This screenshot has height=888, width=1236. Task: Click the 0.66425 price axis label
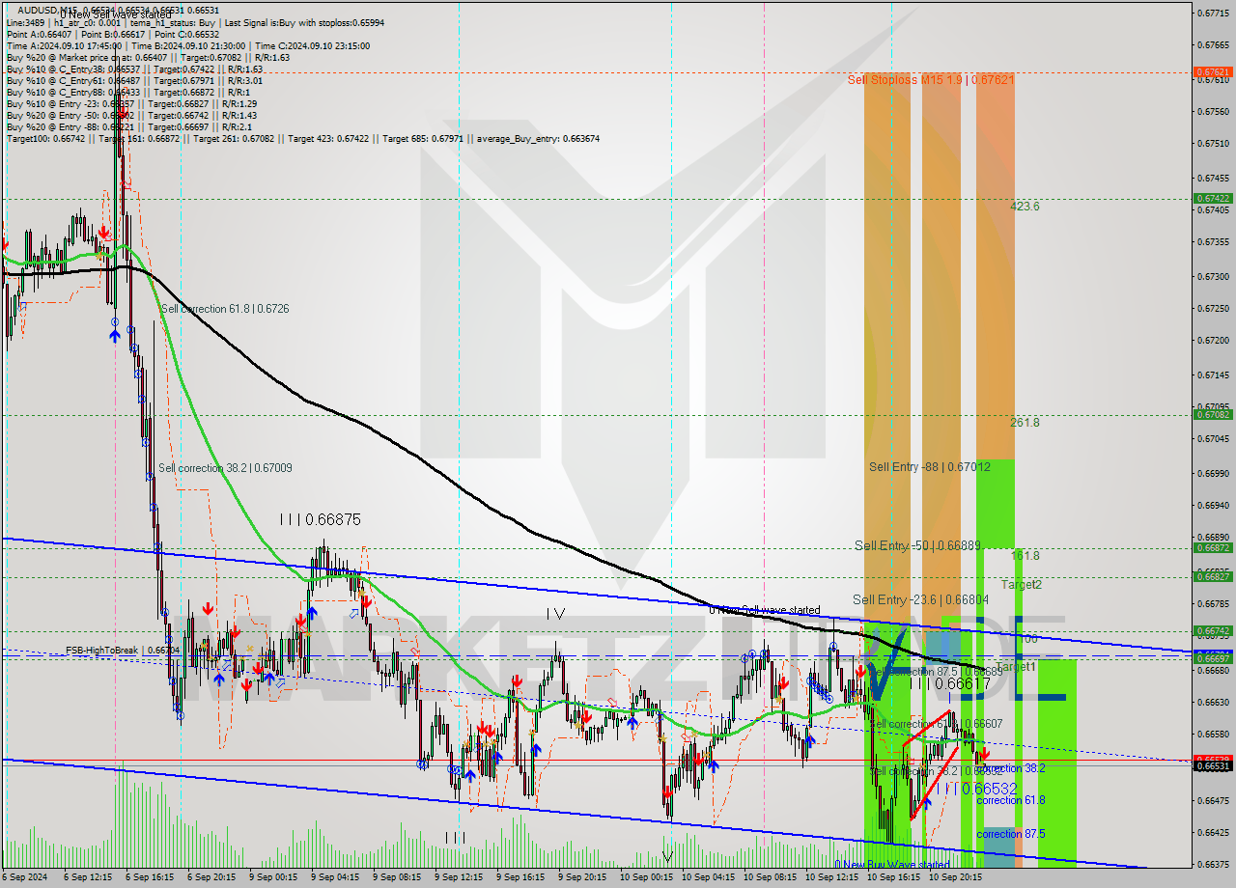tap(1213, 832)
